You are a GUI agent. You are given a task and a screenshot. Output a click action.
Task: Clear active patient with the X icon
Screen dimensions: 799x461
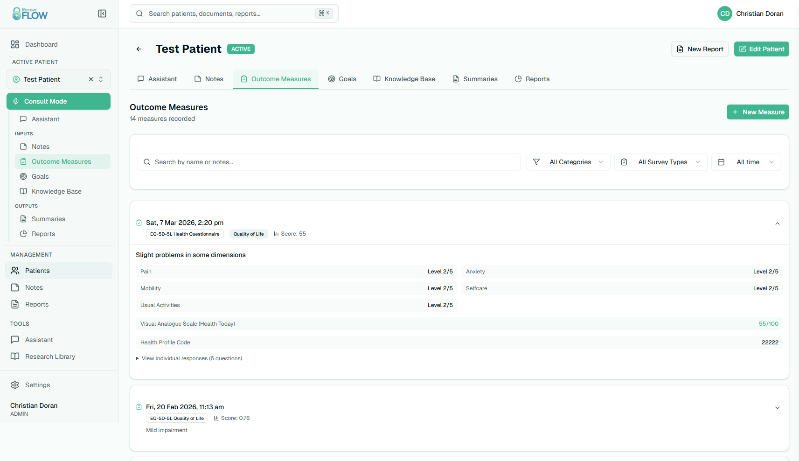tap(91, 79)
